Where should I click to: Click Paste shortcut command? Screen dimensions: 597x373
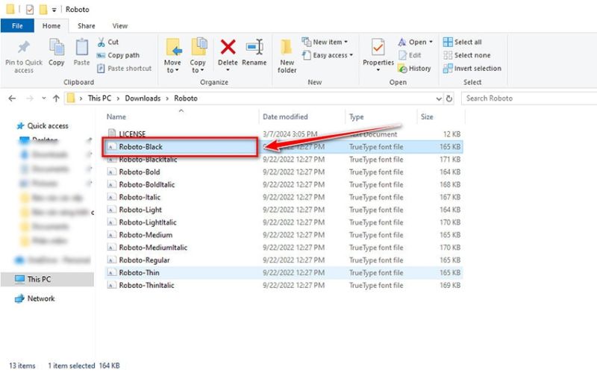[x=125, y=69]
